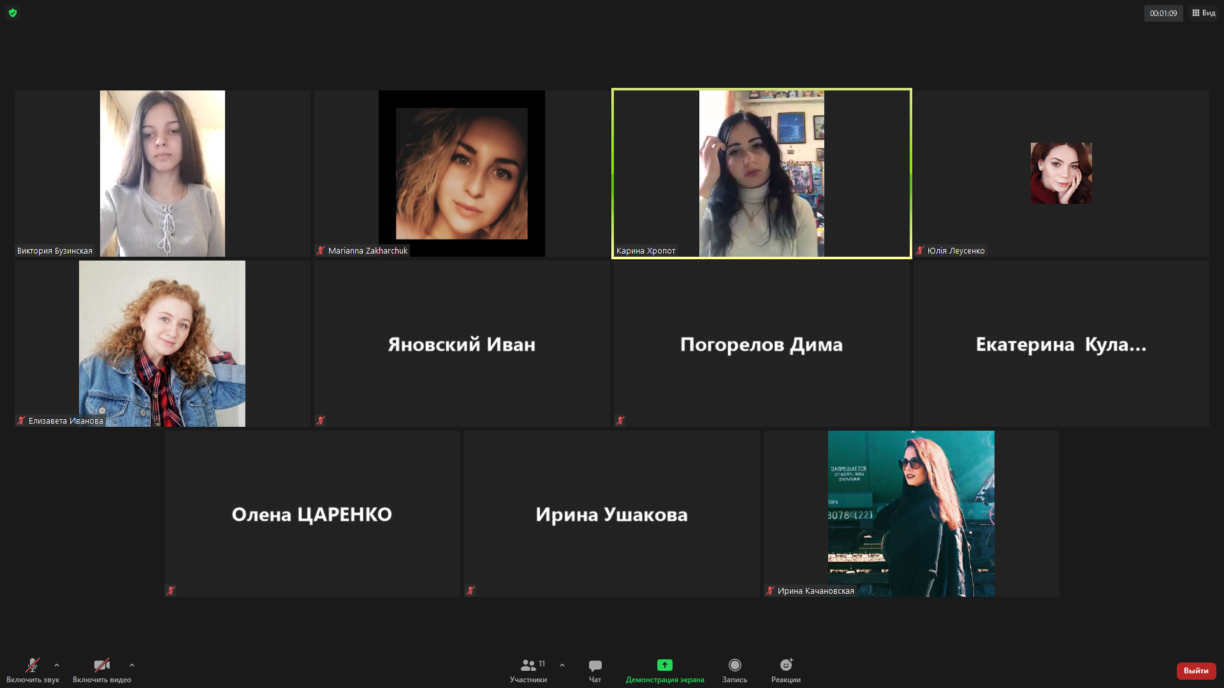
Task: Expand arrow next to Участники button
Action: click(562, 665)
